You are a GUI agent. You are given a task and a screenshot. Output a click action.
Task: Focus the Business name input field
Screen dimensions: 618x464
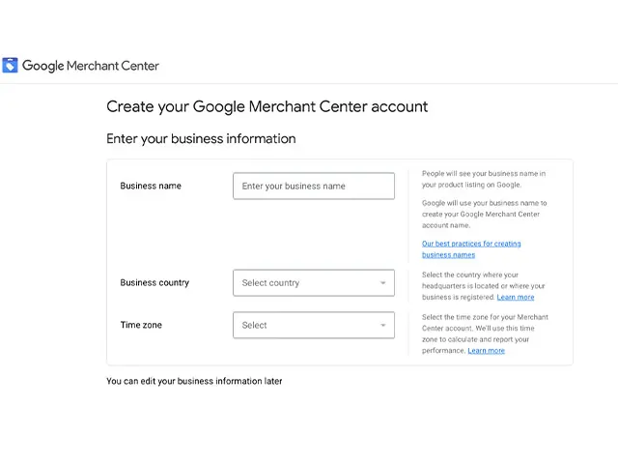tap(314, 186)
